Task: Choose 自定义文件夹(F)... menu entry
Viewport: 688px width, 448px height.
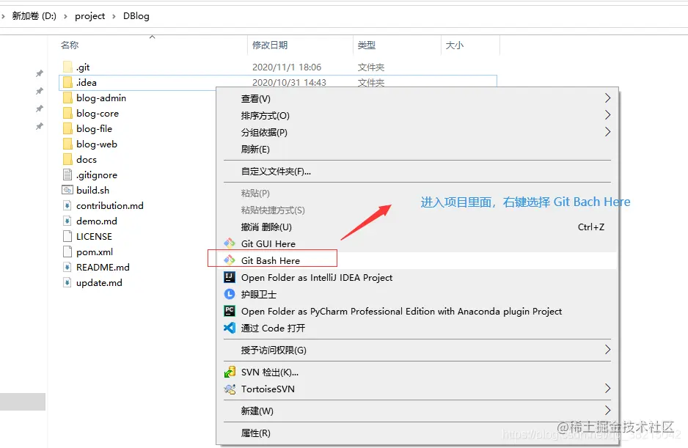Action: [417, 172]
